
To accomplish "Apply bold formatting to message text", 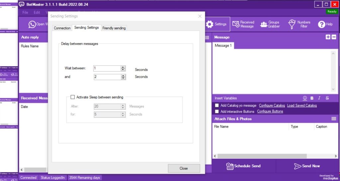I will tap(312, 98).
